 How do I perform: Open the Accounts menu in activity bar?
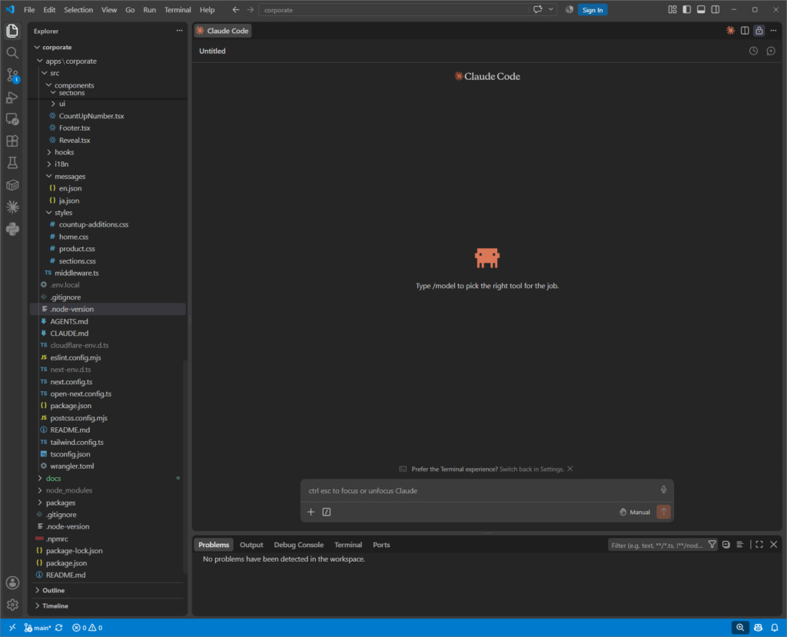pos(12,582)
